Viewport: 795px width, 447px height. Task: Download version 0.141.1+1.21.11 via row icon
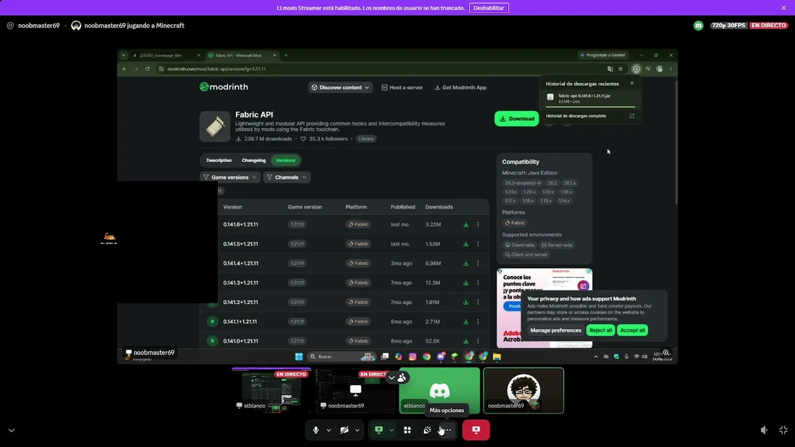tap(466, 322)
